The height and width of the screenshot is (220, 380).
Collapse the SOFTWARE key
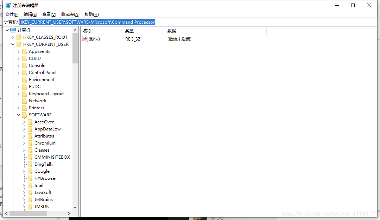coord(18,115)
